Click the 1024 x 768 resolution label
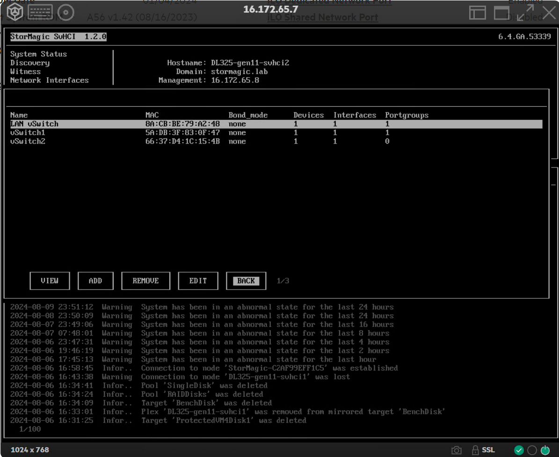This screenshot has height=457, width=559. click(30, 450)
